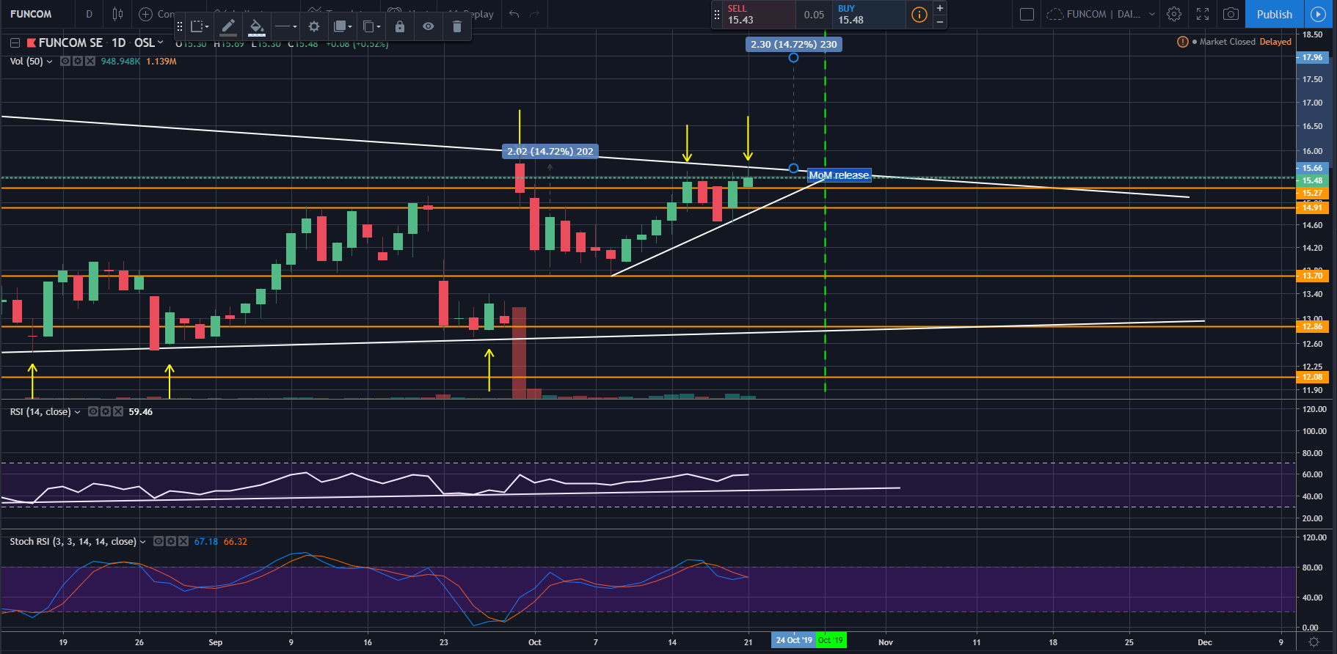
Task: Grab the drawing toolbar drag handle
Action: pyautogui.click(x=179, y=26)
